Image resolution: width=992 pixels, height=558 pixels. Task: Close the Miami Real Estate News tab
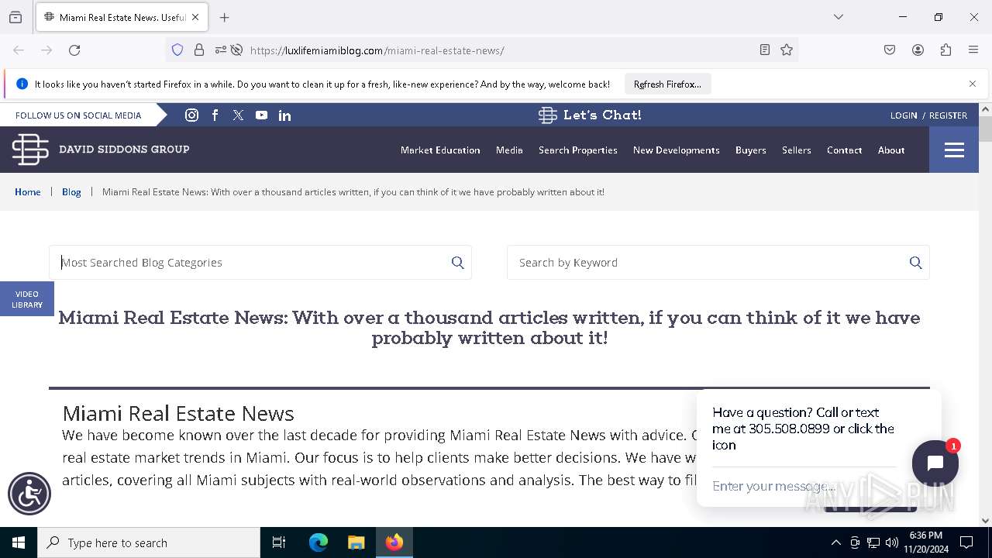click(195, 17)
